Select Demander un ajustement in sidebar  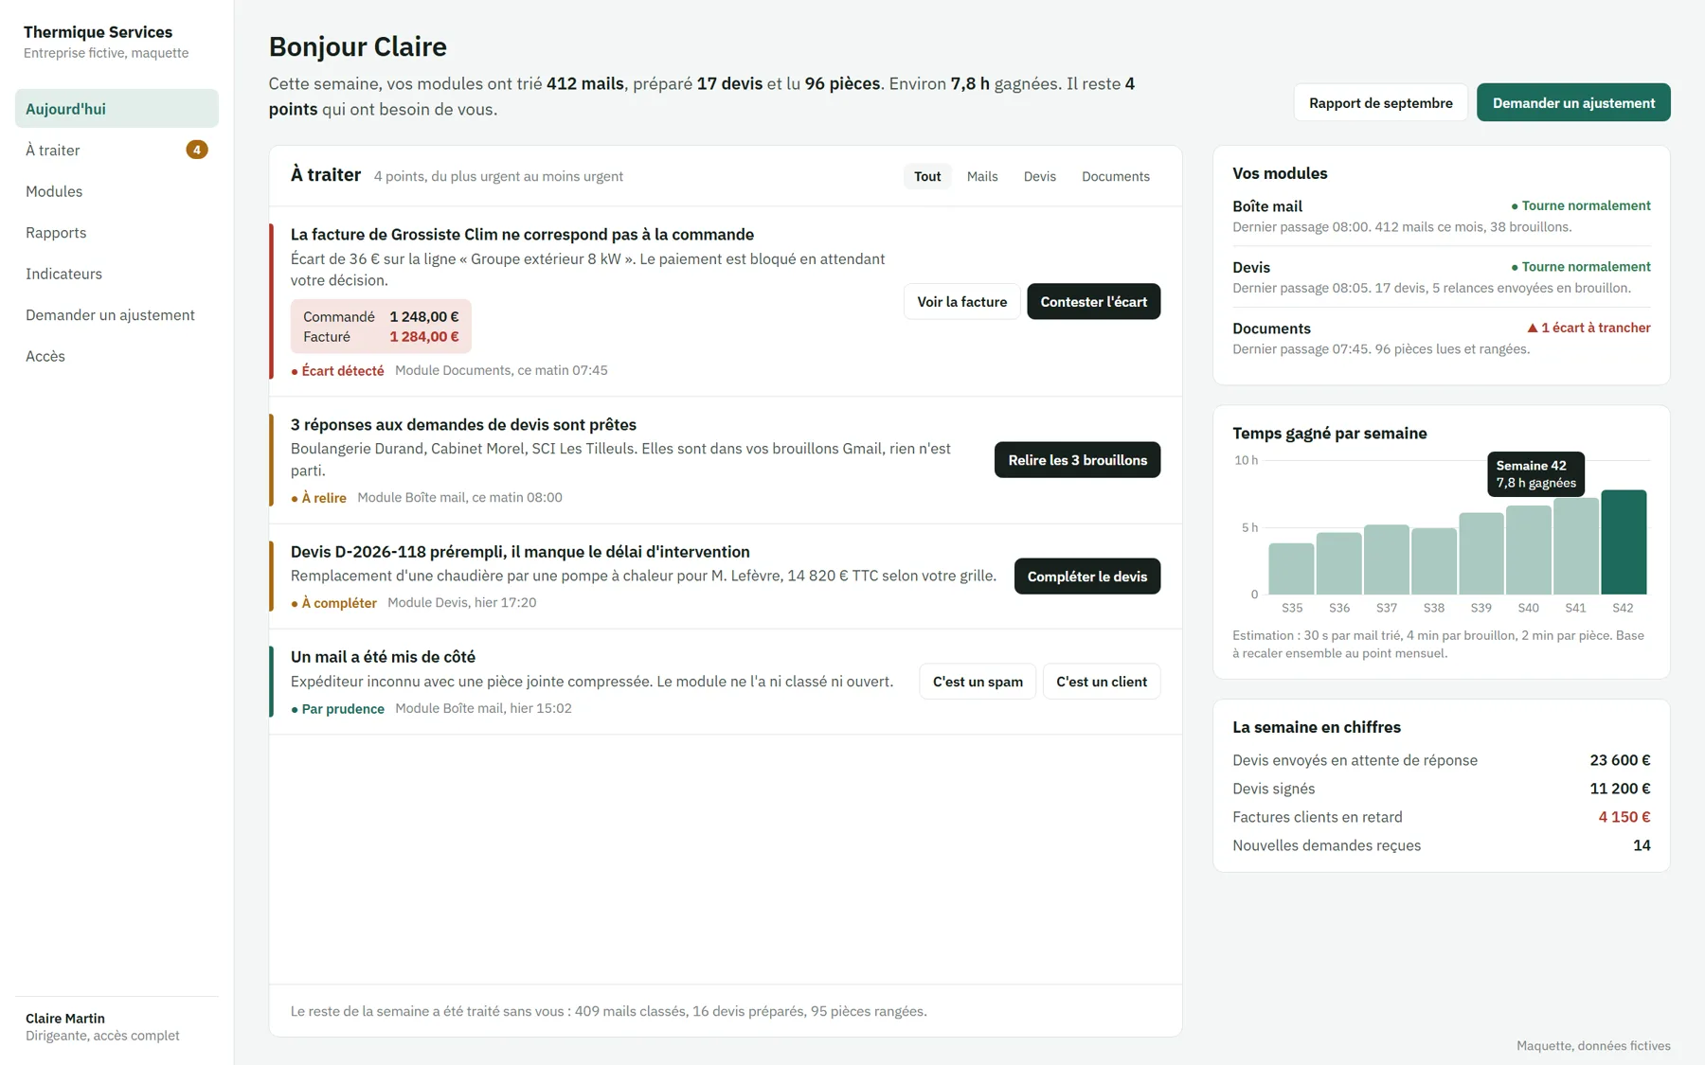[x=117, y=314]
